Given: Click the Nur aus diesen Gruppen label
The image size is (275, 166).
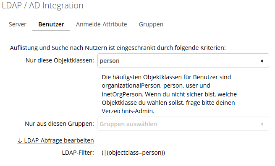Looking at the screenshot, I should click(x=59, y=124).
